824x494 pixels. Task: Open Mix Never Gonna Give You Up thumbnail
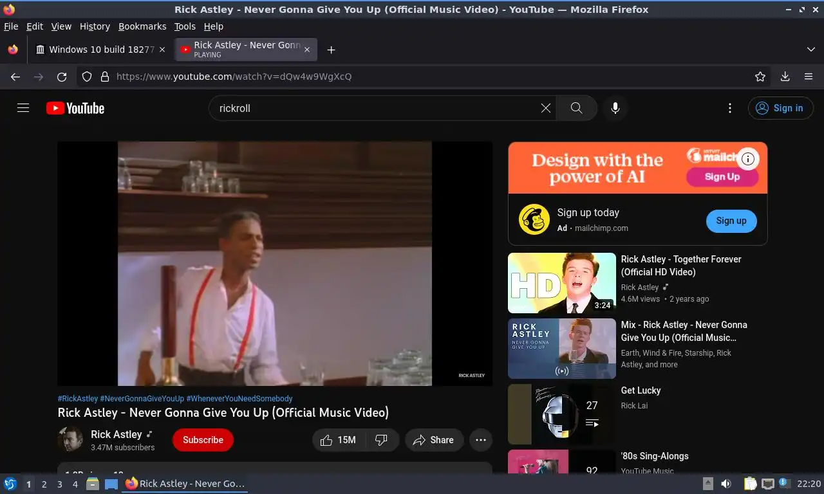562,349
